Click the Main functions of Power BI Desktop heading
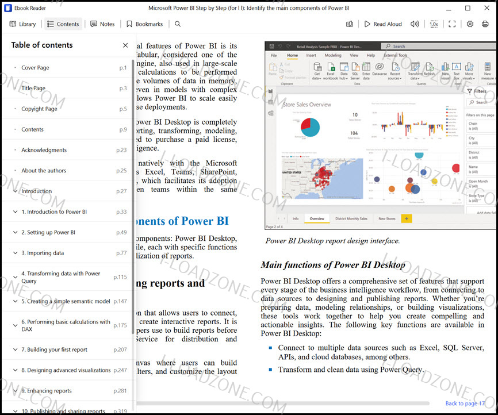The image size is (498, 415). (x=333, y=265)
